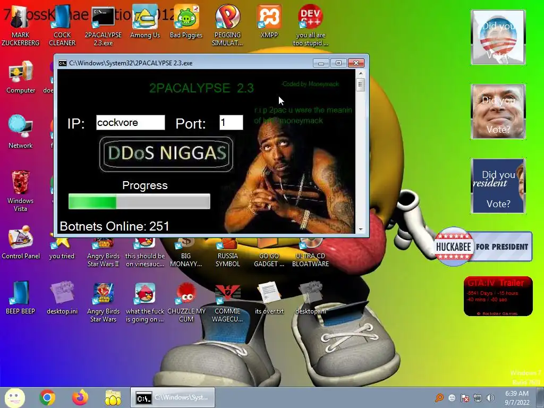Image resolution: width=544 pixels, height=408 pixels.
Task: Select 'this should be on vinesauc...' icon
Action: click(x=145, y=252)
